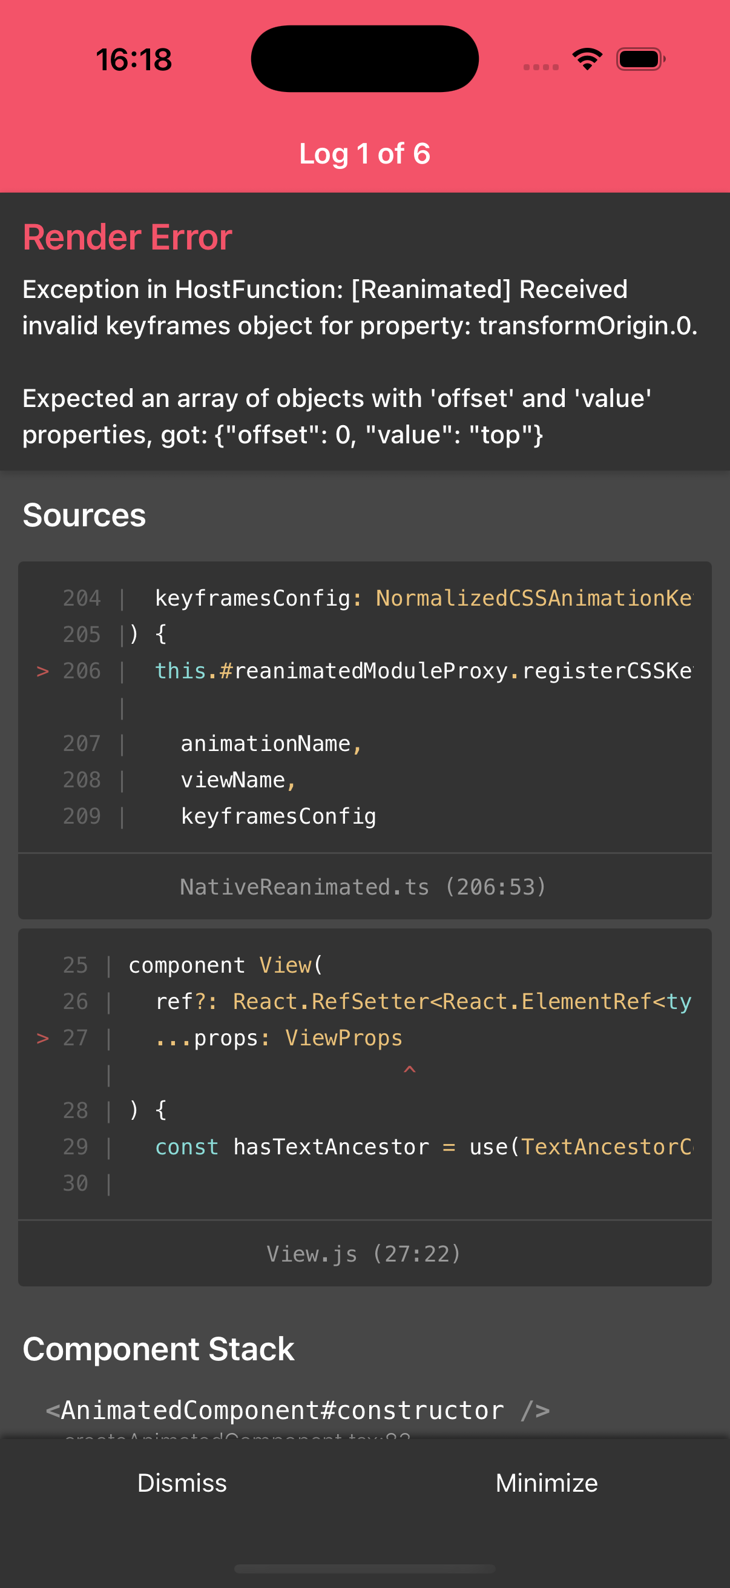Tap the home indicator bar
Viewport: 730px width, 1588px height.
pyautogui.click(x=364, y=1568)
